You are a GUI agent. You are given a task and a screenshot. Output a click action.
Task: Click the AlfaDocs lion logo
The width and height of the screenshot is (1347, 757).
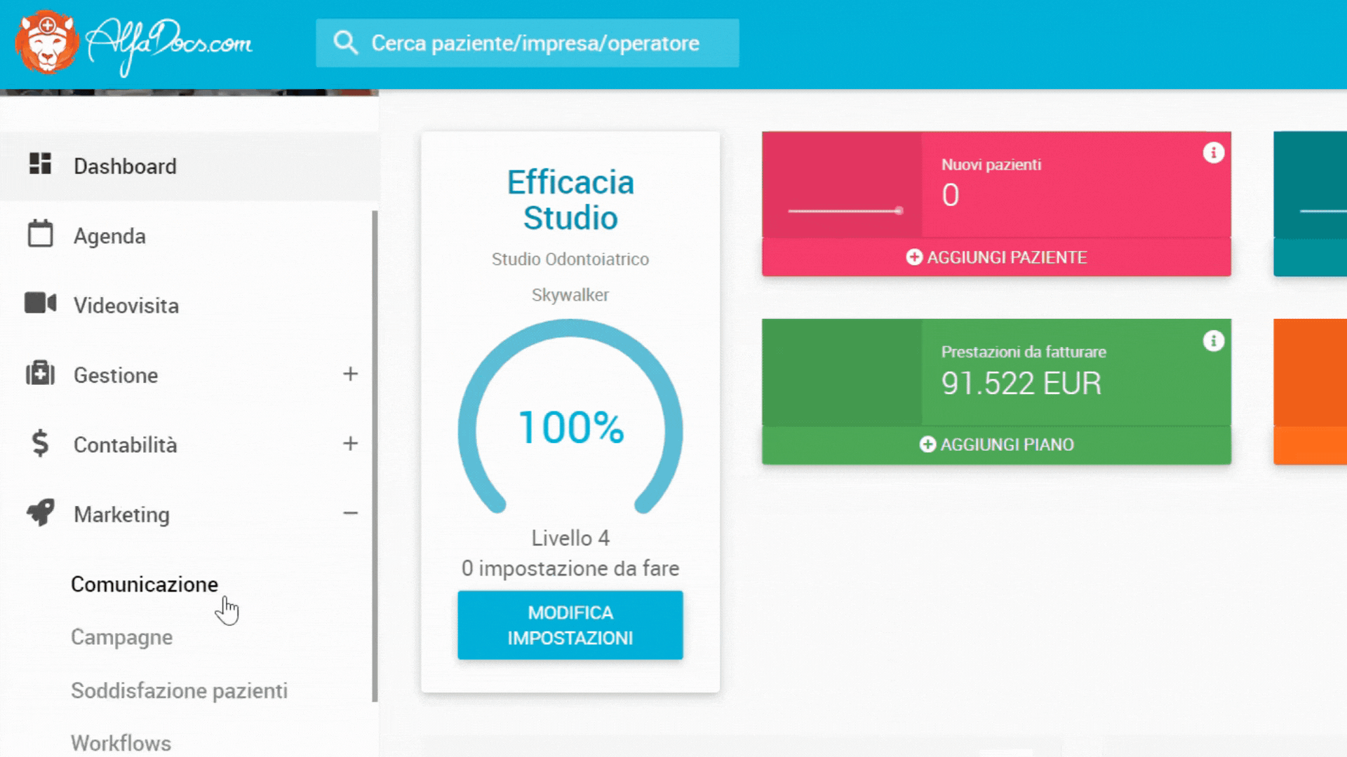pos(46,42)
